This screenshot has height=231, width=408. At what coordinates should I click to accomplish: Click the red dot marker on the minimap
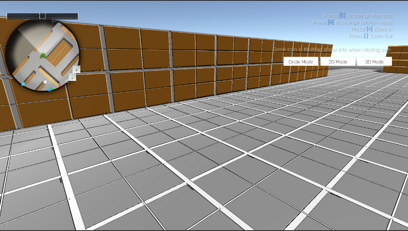tap(60, 86)
